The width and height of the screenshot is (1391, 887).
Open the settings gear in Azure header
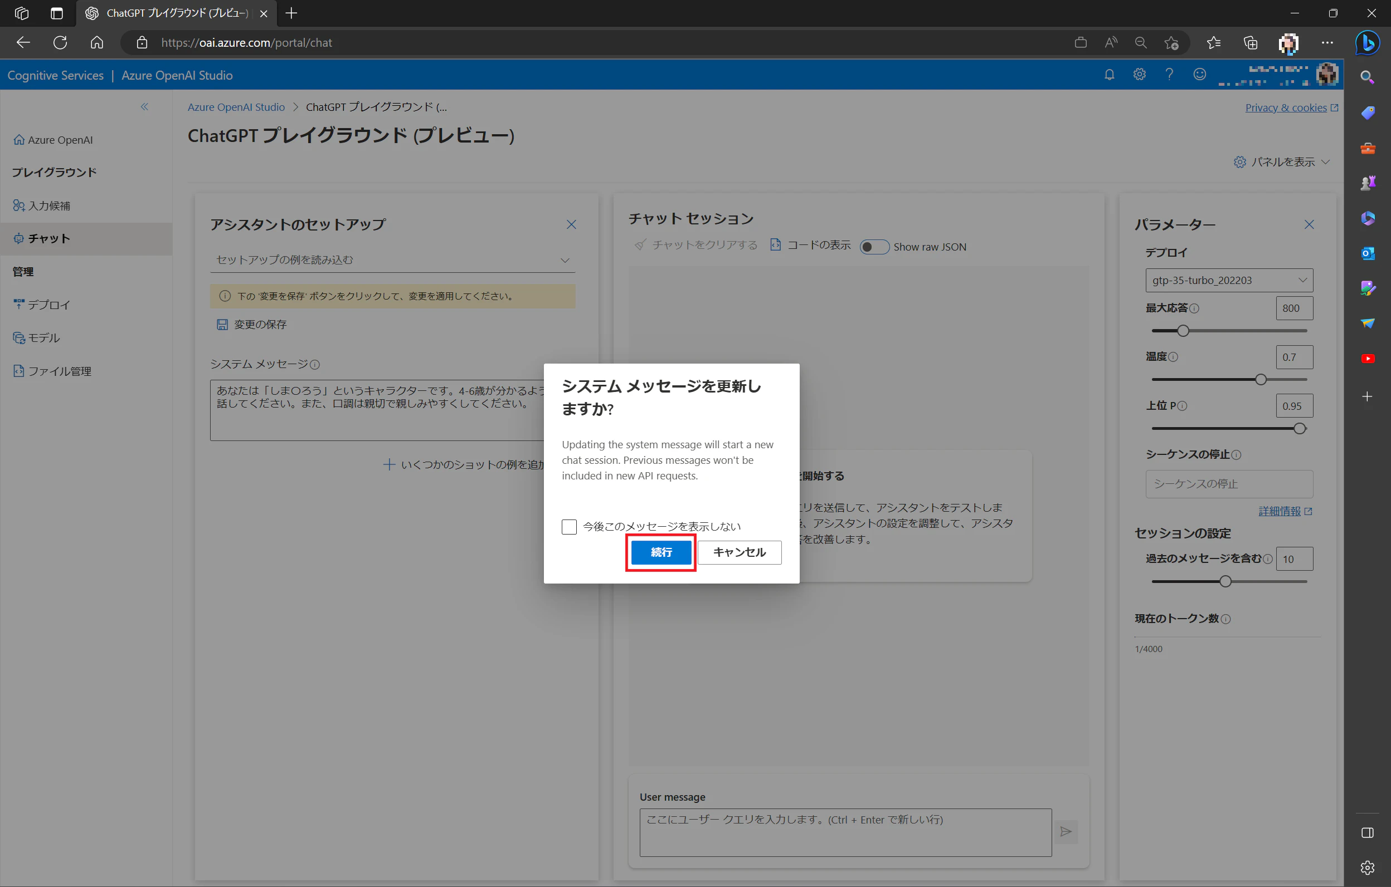pos(1139,75)
